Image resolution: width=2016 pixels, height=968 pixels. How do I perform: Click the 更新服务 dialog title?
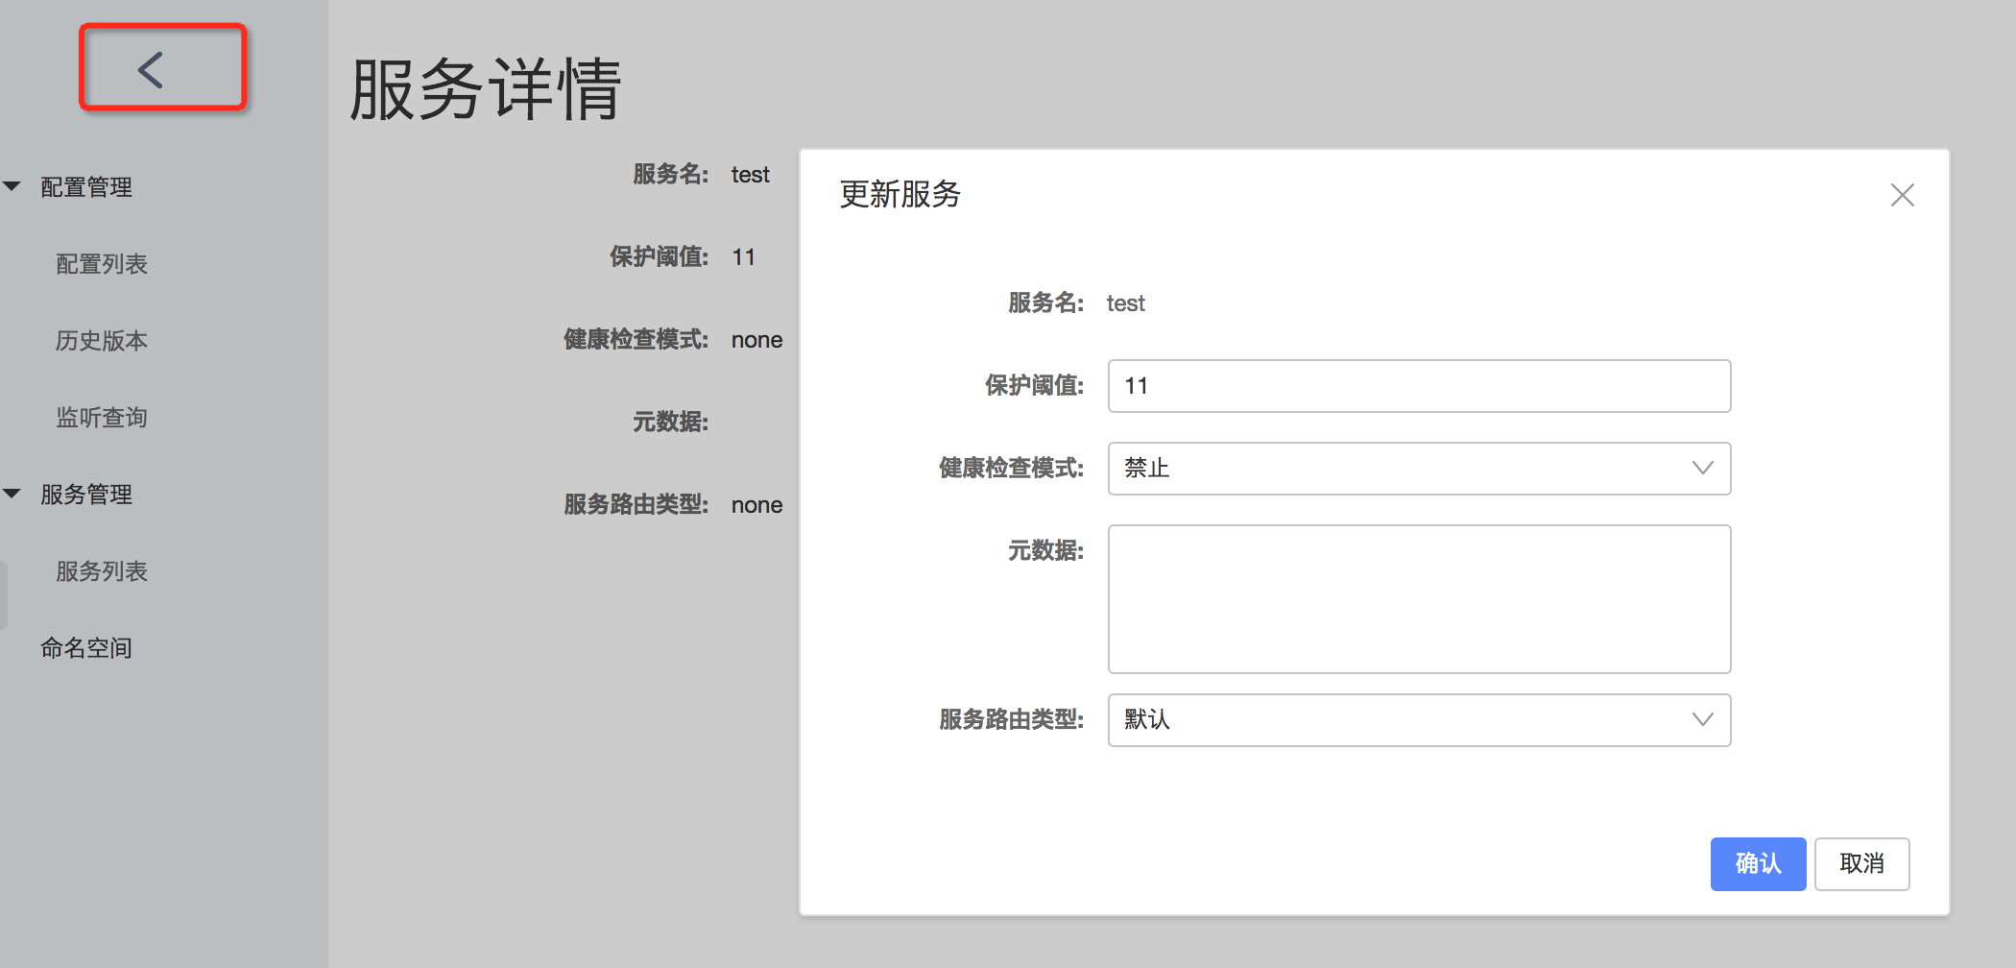point(900,195)
